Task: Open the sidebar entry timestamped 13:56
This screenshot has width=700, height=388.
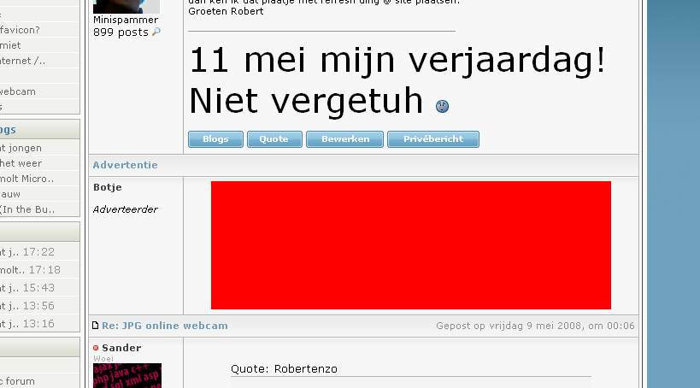Action: (x=27, y=306)
